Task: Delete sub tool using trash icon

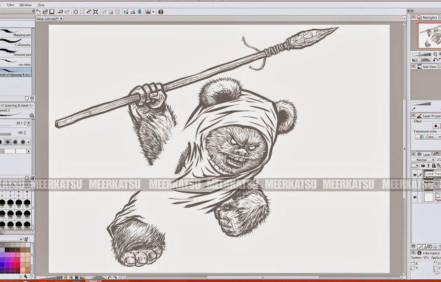Action: pos(32,98)
